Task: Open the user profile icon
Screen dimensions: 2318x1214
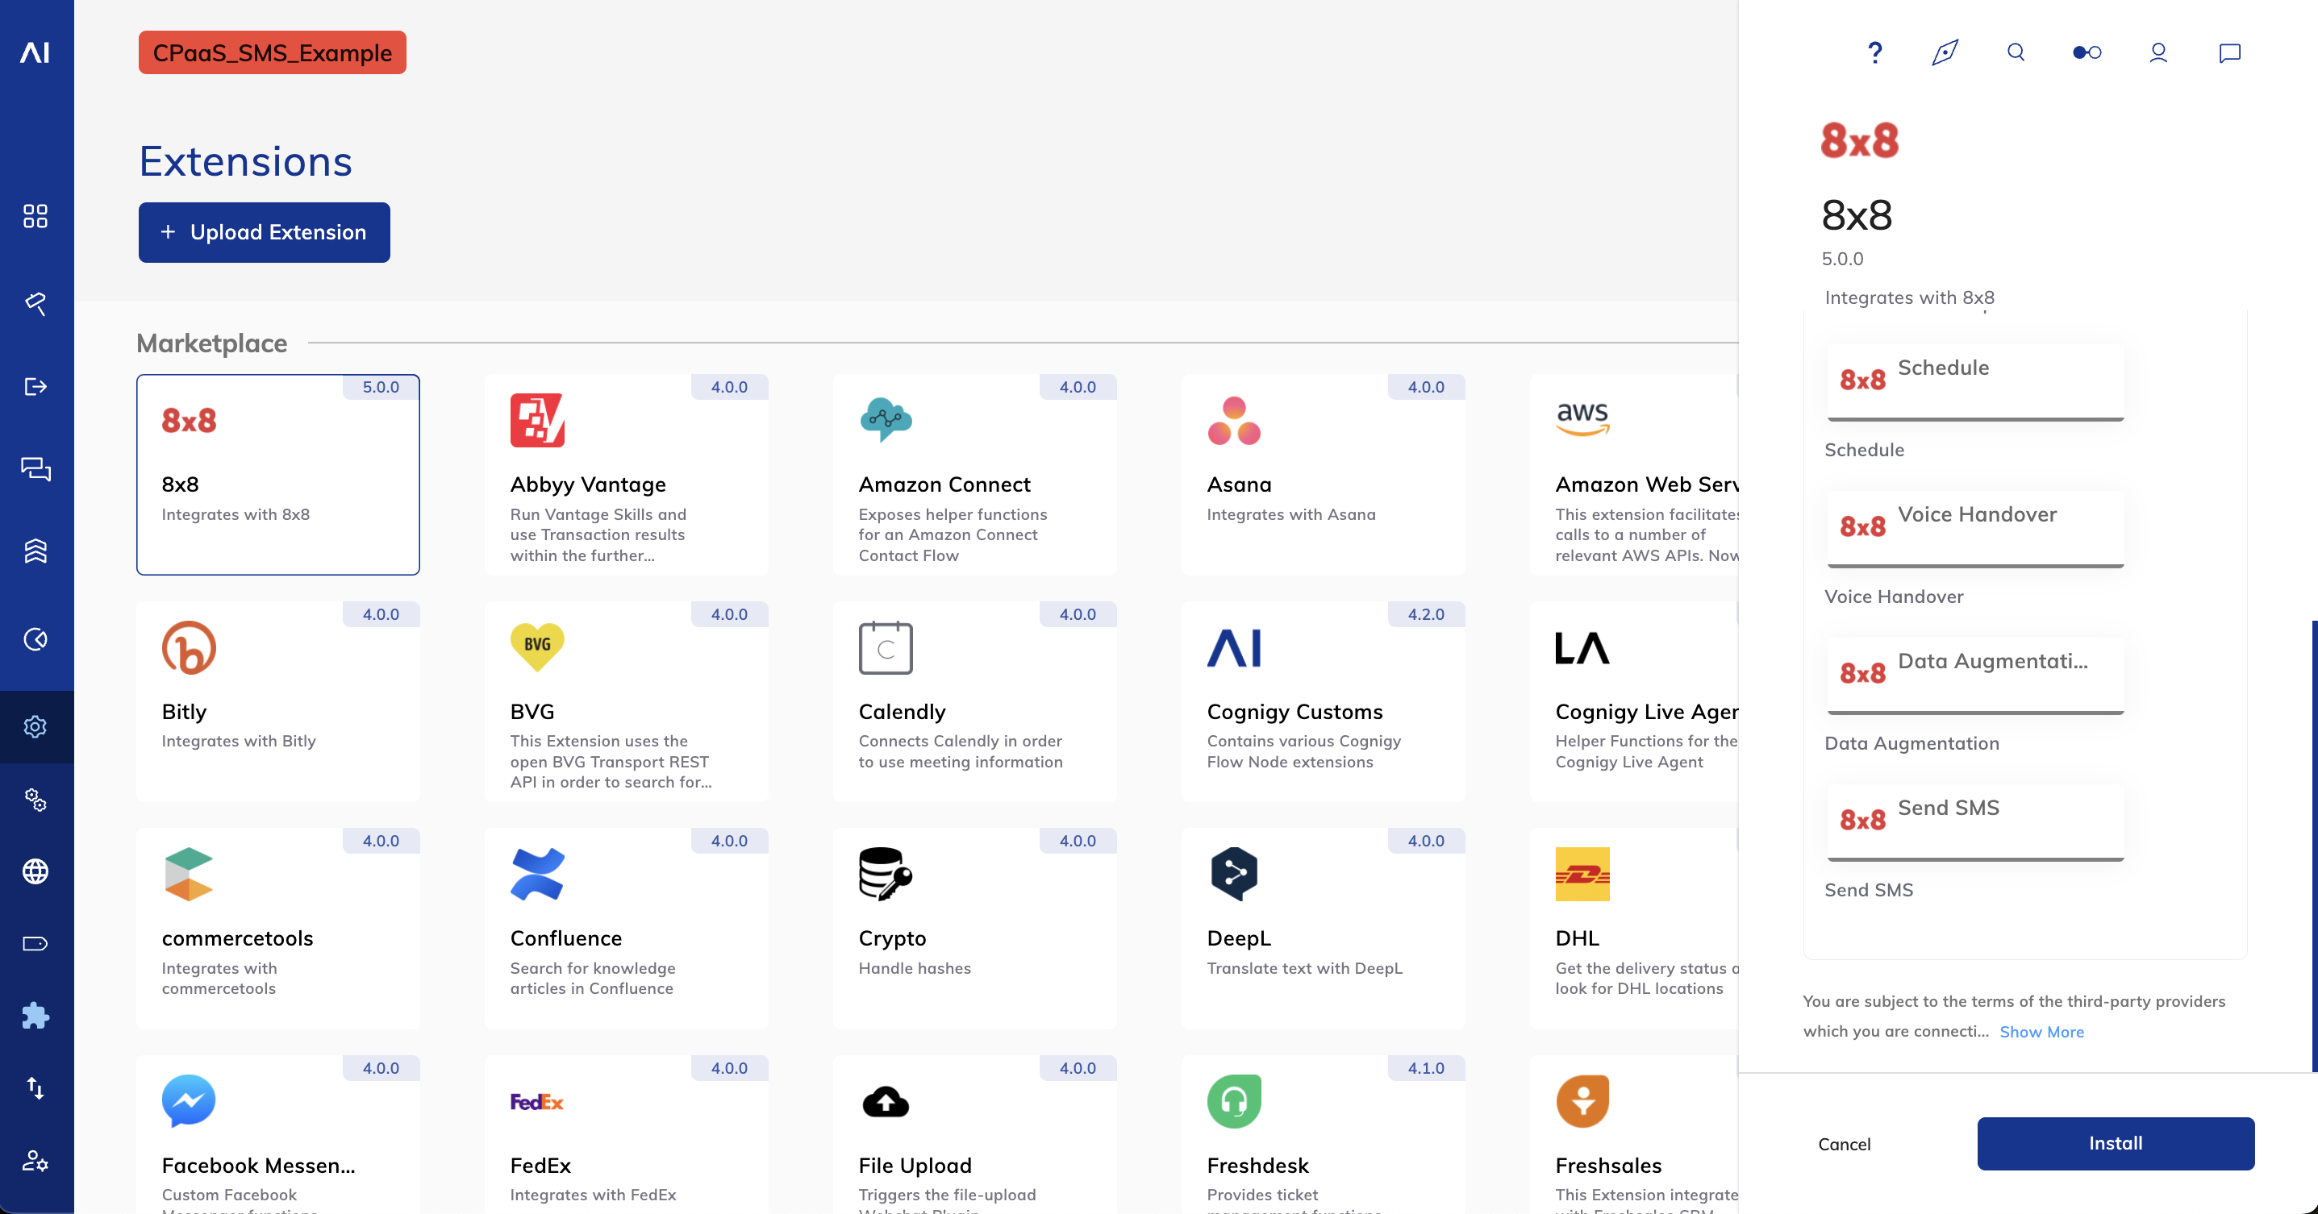Action: point(2157,52)
